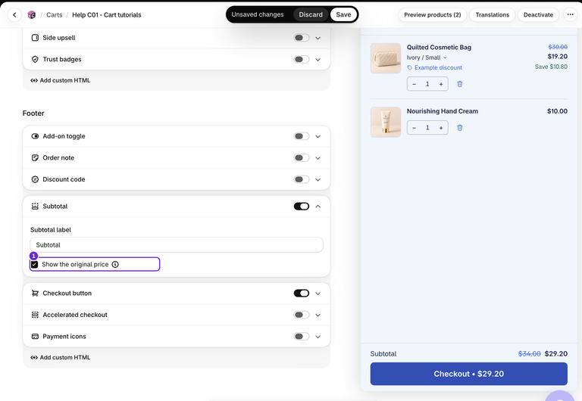Click the Subtotal section icon
582x401 pixels.
pyautogui.click(x=35, y=207)
